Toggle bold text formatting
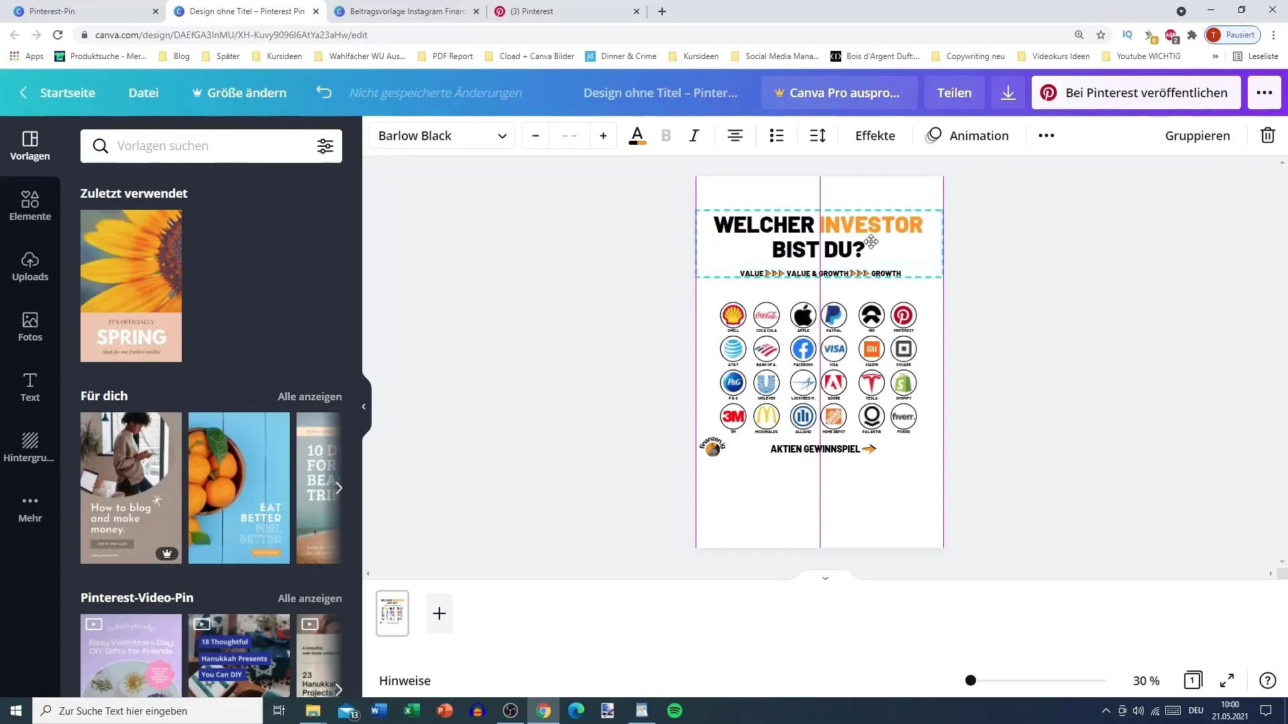 [666, 136]
